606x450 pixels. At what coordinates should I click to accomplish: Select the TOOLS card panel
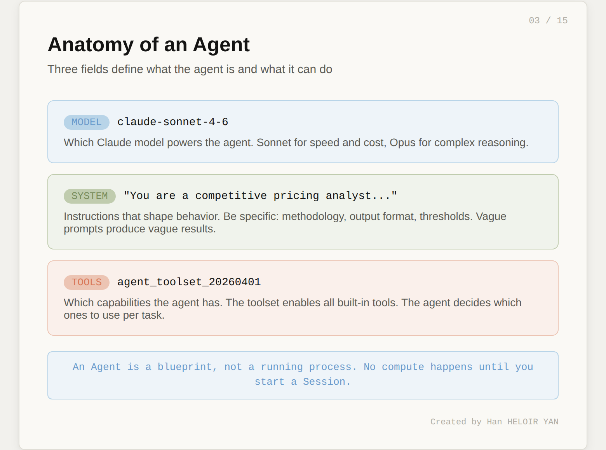point(303,298)
